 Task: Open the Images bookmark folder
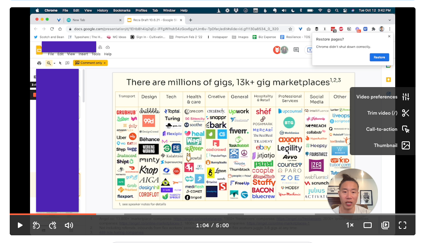point(240,37)
